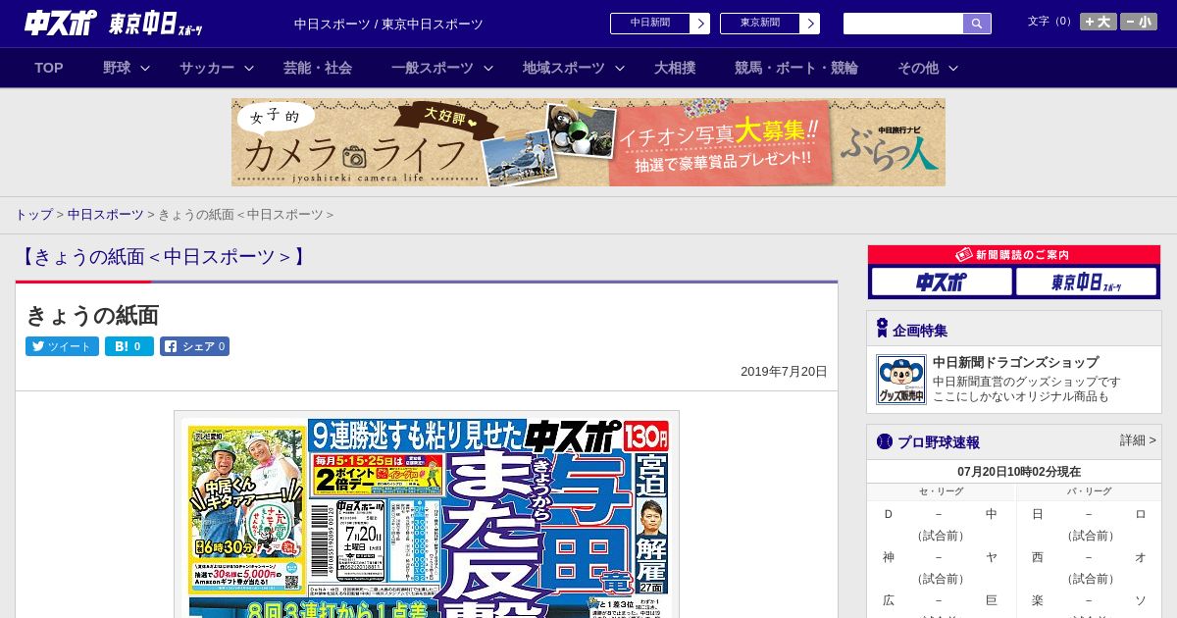Click パ・リーグ column header
This screenshot has height=618, width=1177.
[x=1089, y=491]
